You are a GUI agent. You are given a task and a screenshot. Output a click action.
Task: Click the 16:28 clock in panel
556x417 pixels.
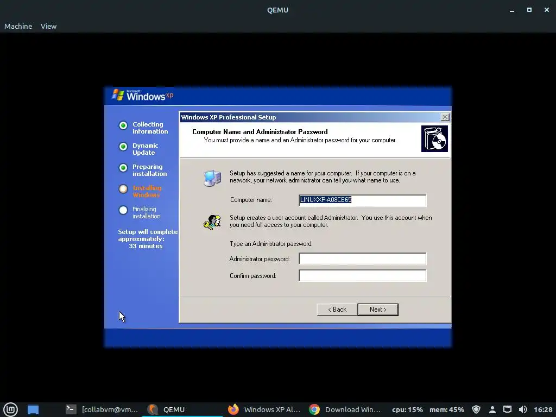[x=543, y=409]
